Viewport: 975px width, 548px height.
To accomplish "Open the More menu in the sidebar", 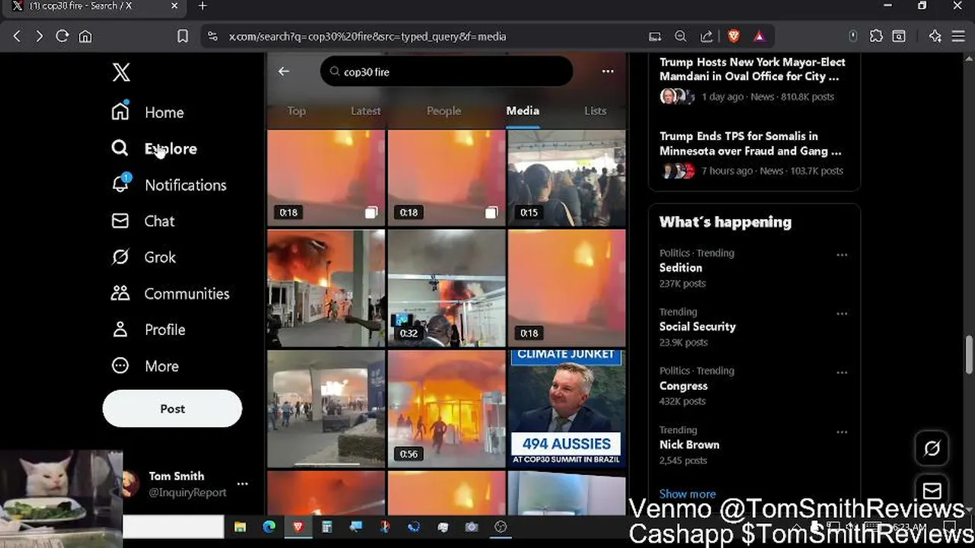I will pos(145,366).
